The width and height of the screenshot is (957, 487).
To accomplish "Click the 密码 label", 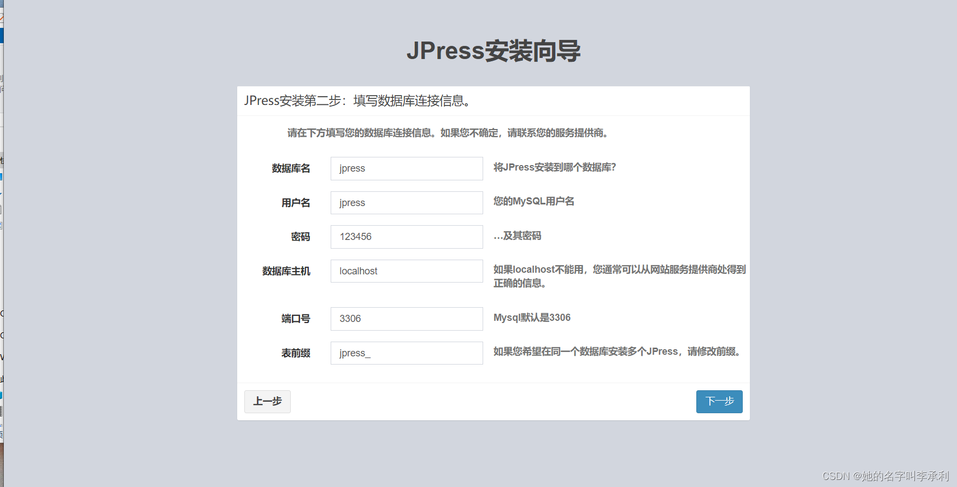I will click(301, 237).
